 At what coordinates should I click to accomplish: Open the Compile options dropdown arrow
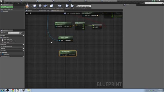[x=31, y=7]
